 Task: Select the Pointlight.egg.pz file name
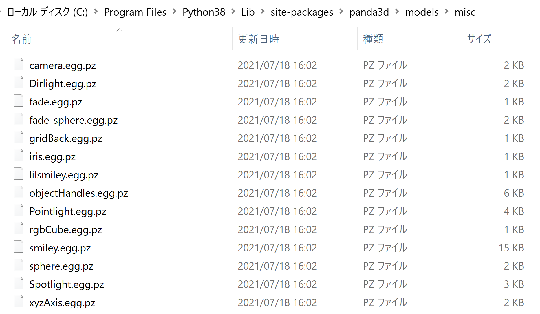coord(68,211)
